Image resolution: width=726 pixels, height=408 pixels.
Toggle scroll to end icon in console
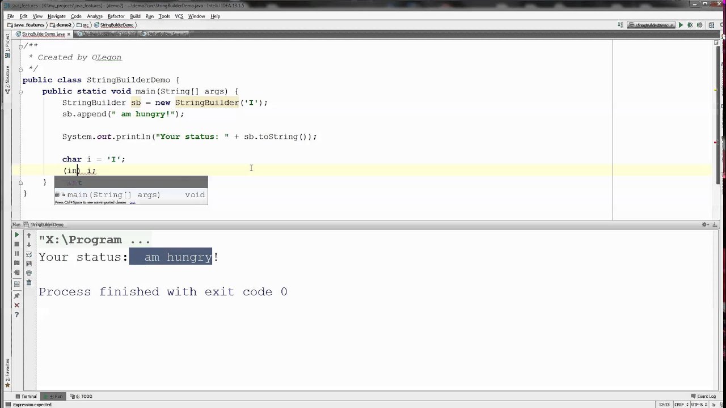click(29, 263)
